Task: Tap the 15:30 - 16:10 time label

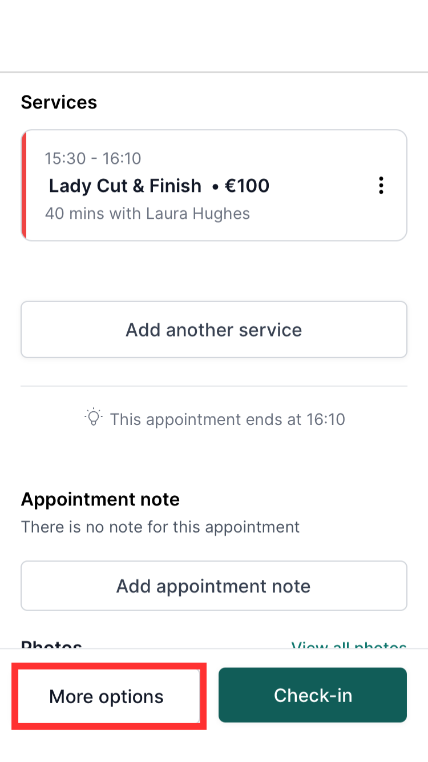Action: [93, 158]
